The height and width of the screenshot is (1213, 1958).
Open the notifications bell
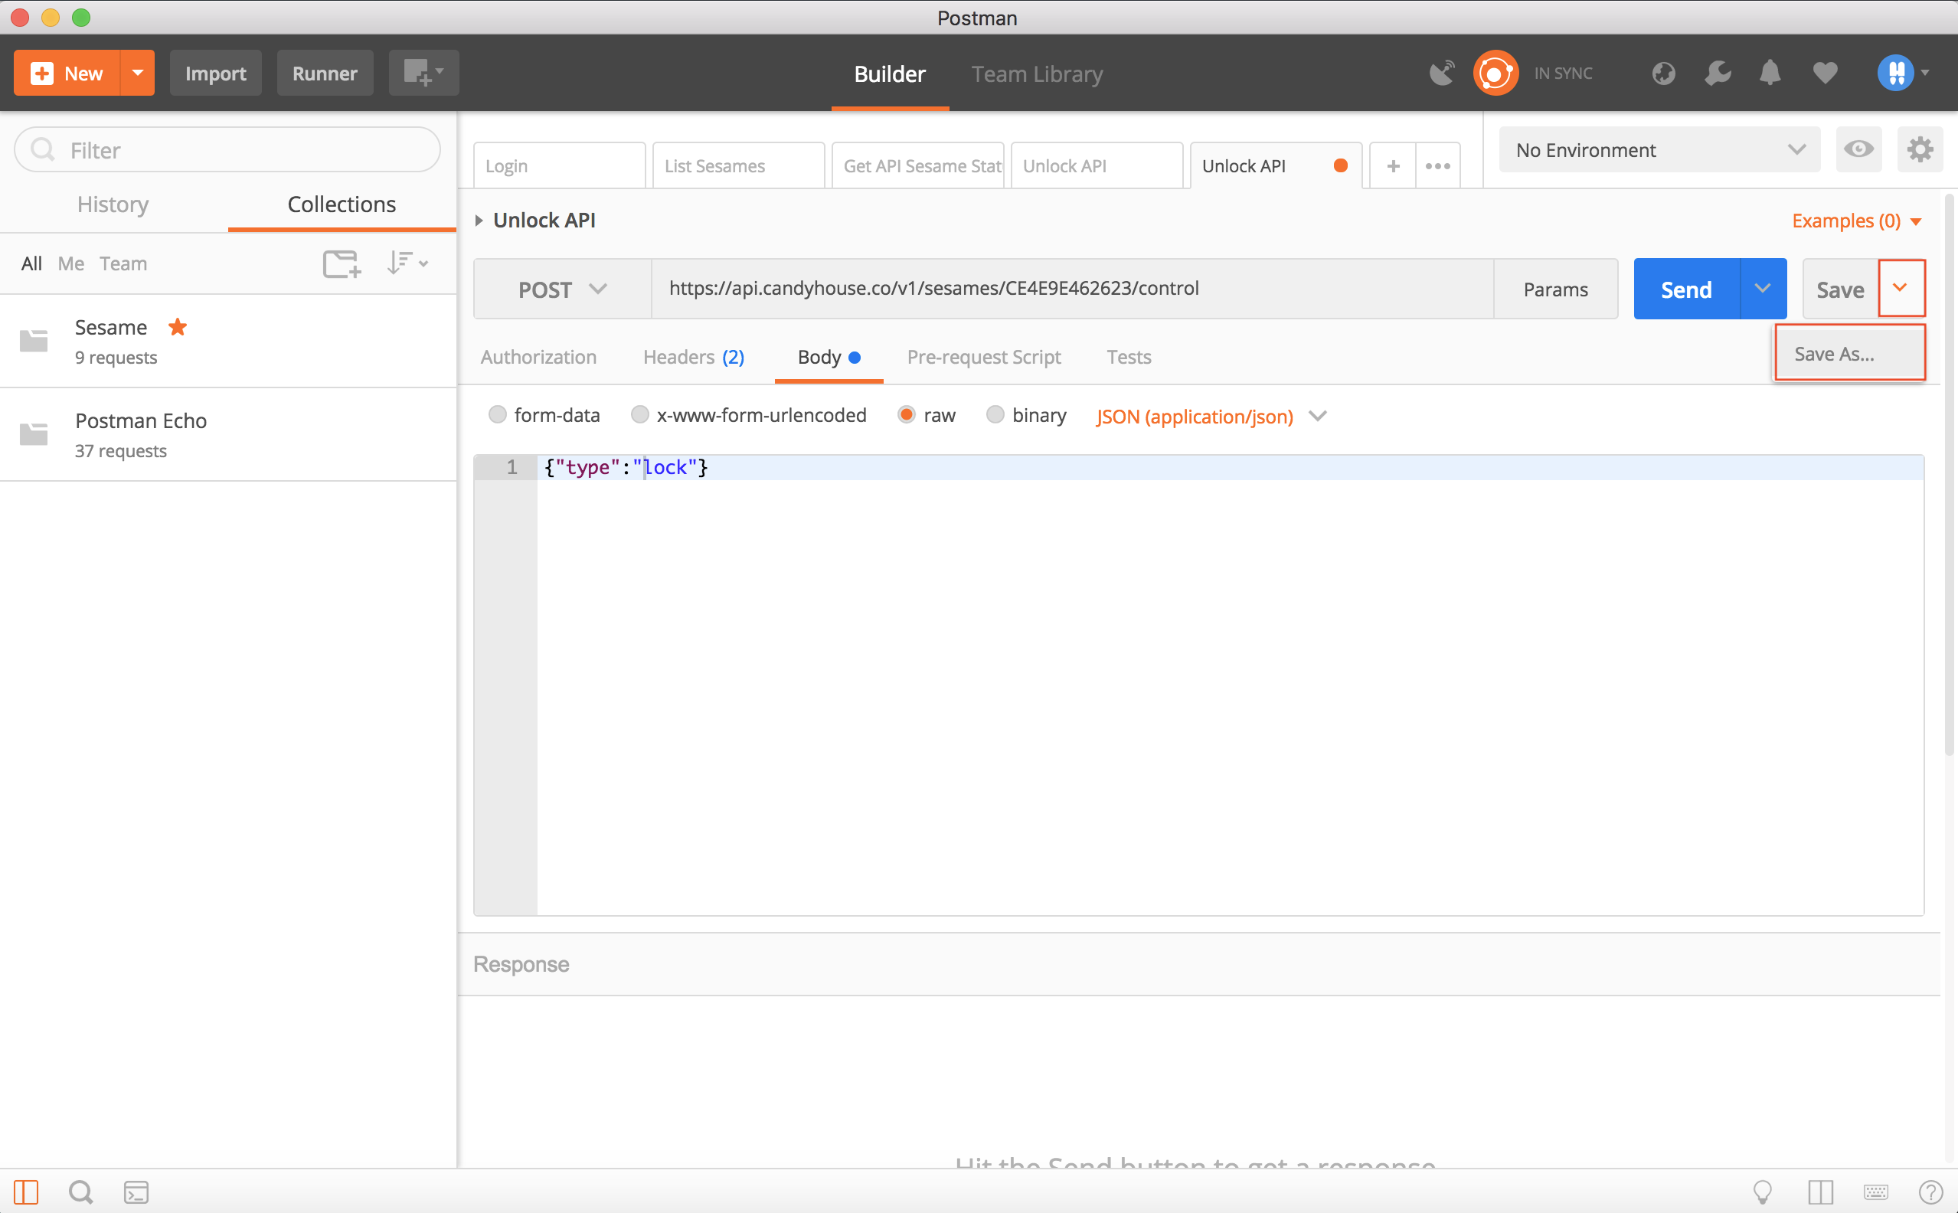(1770, 73)
